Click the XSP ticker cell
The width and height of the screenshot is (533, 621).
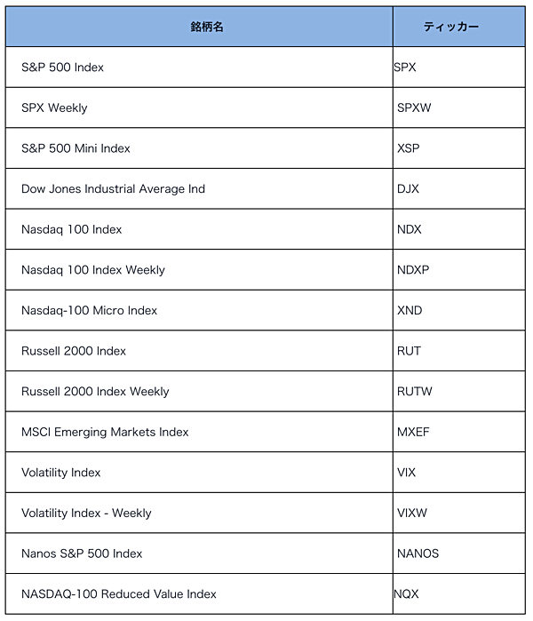[459, 148]
